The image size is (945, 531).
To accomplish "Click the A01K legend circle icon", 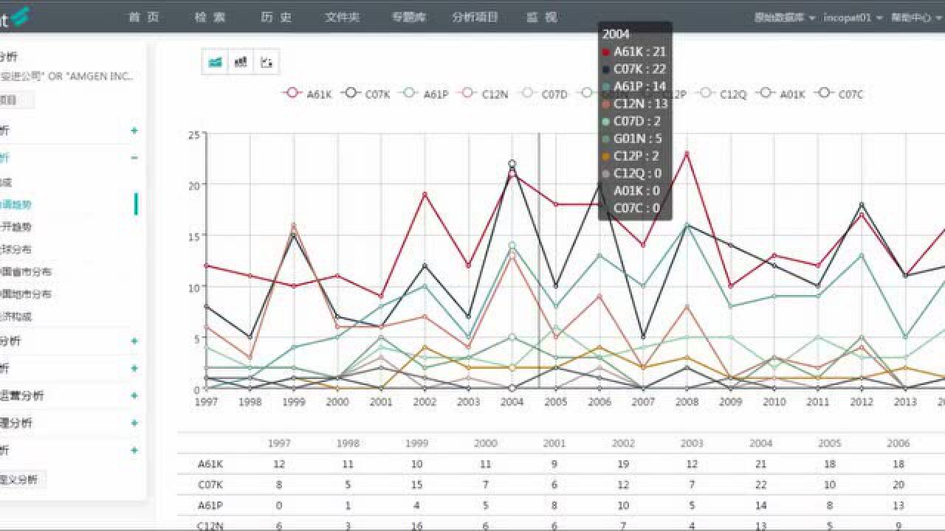I will click(x=766, y=94).
